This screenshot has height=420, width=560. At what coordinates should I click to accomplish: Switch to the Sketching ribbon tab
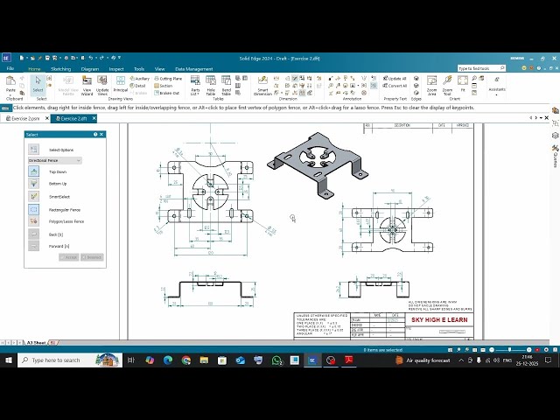coord(60,69)
